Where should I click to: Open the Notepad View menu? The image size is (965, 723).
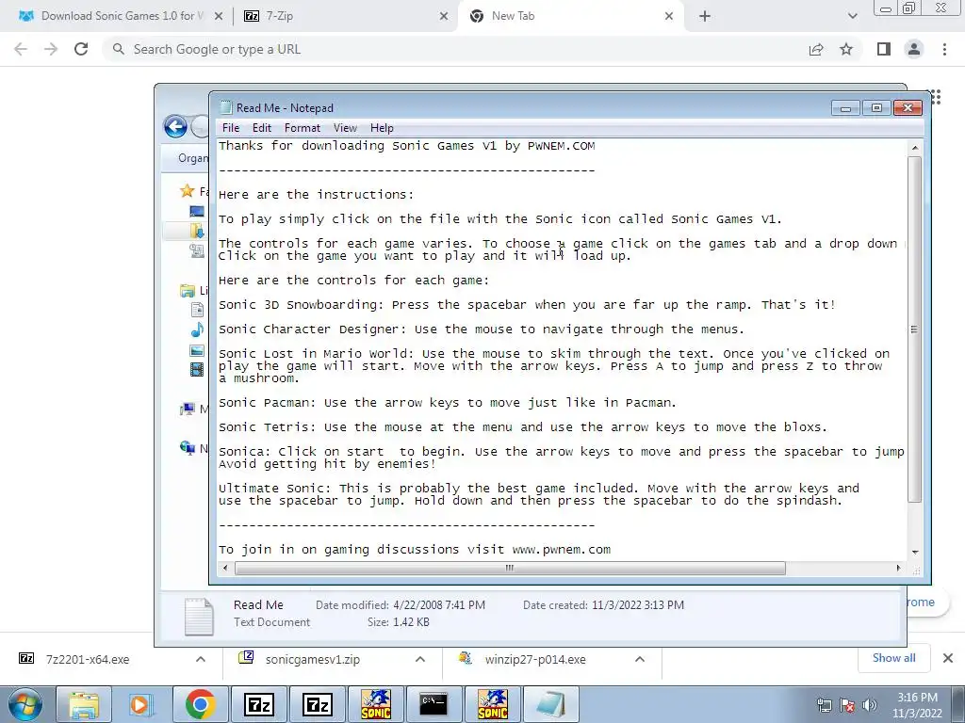pos(345,128)
